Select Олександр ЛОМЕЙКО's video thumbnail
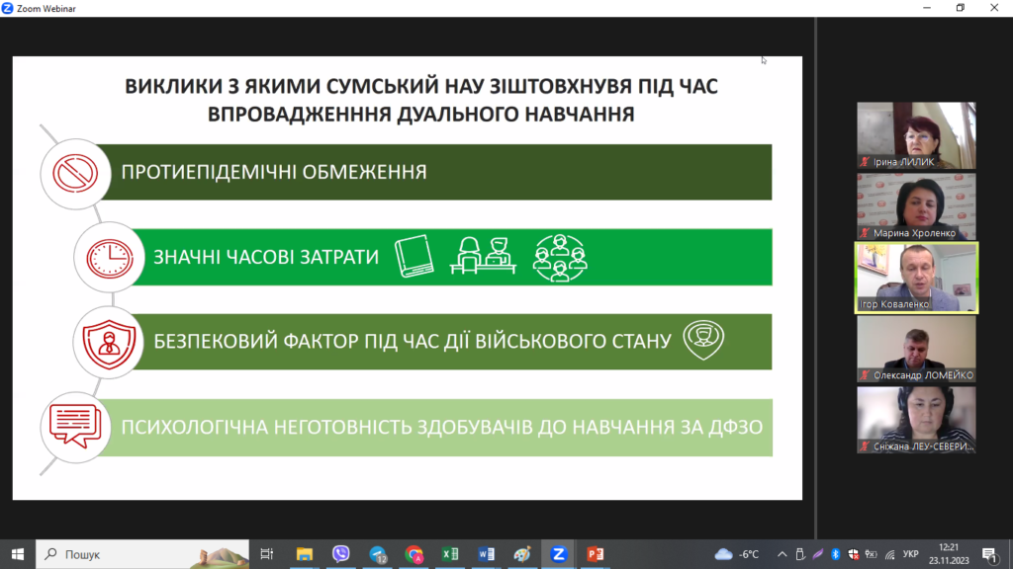This screenshot has height=569, width=1013. (x=916, y=349)
